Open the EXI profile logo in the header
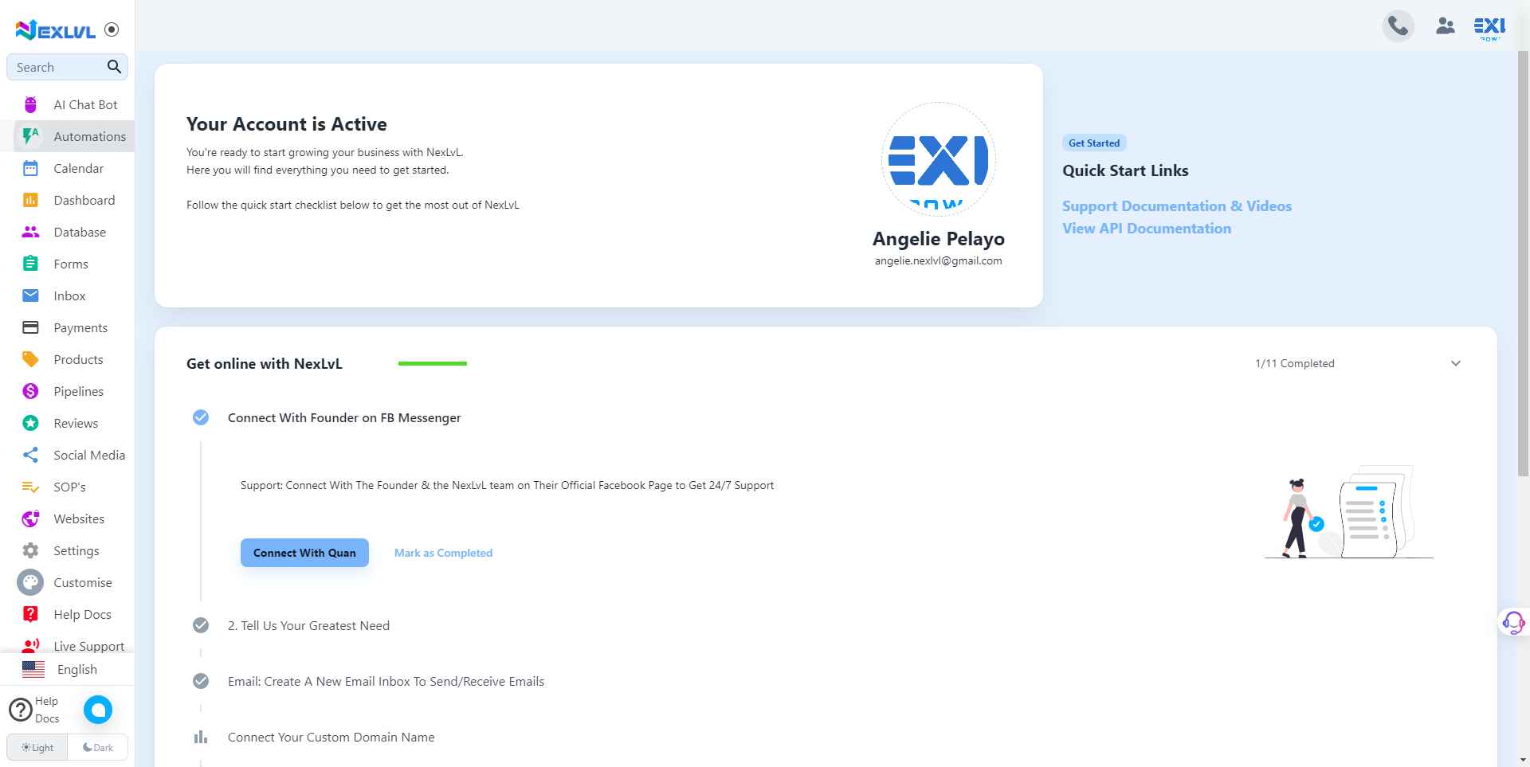 [1489, 28]
